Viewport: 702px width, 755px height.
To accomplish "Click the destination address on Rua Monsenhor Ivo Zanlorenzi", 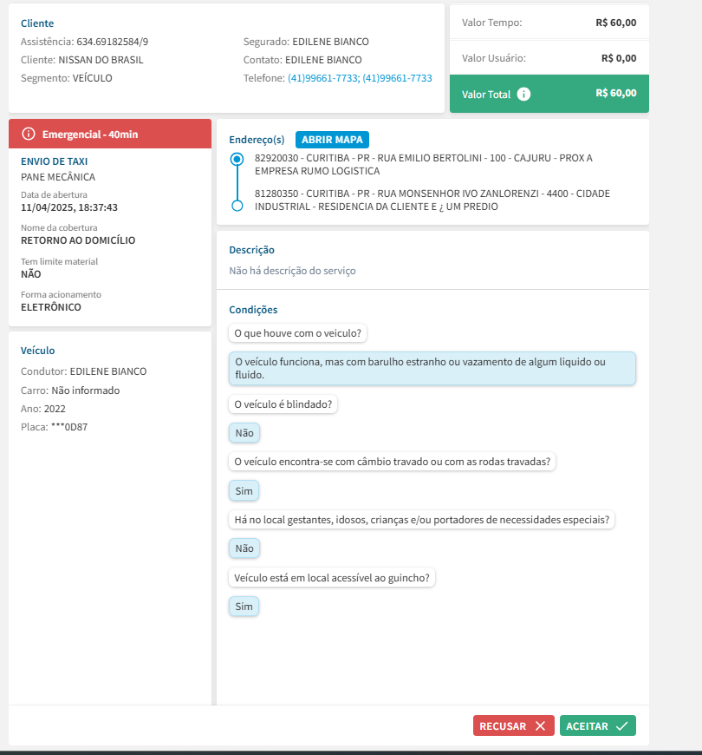I will [432, 200].
